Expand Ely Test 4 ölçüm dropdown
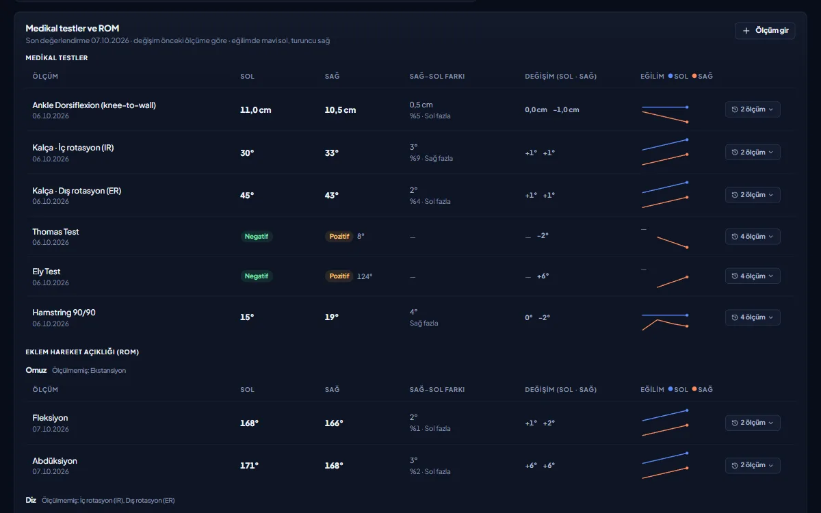The width and height of the screenshot is (821, 513). pos(753,276)
